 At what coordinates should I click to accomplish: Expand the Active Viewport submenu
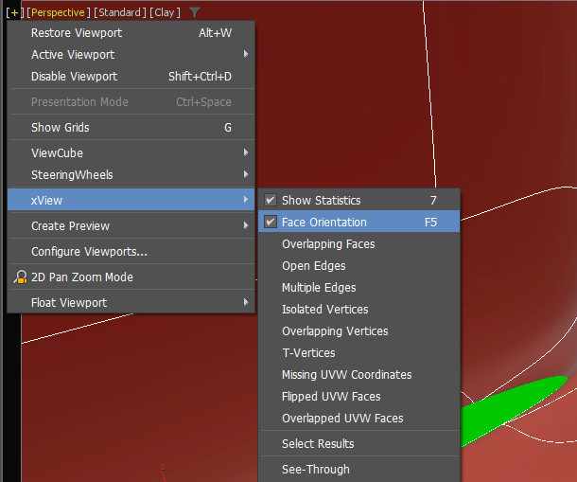pos(131,55)
